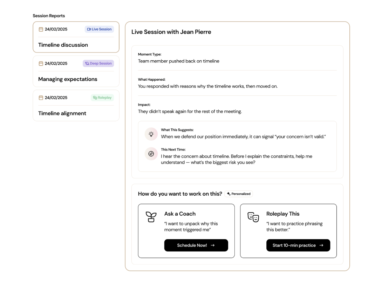The image size is (375, 289).
Task: Click the lightbulb icon beside What This Suggests
Action: pos(151,134)
